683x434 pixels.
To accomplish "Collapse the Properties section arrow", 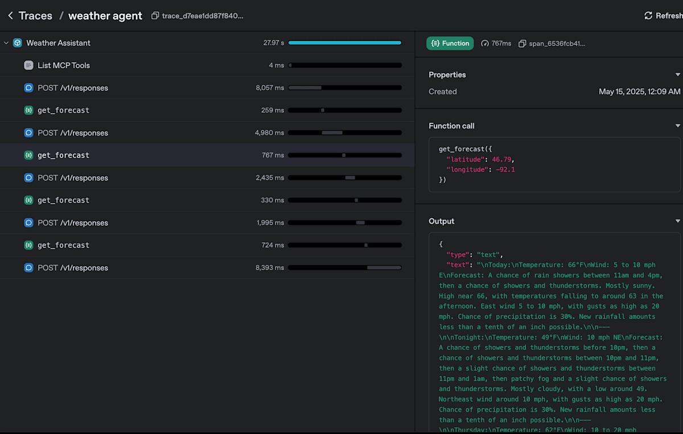I will (x=677, y=75).
